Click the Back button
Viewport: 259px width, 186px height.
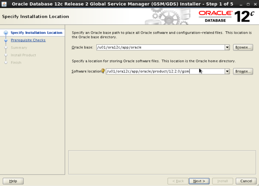178,181
